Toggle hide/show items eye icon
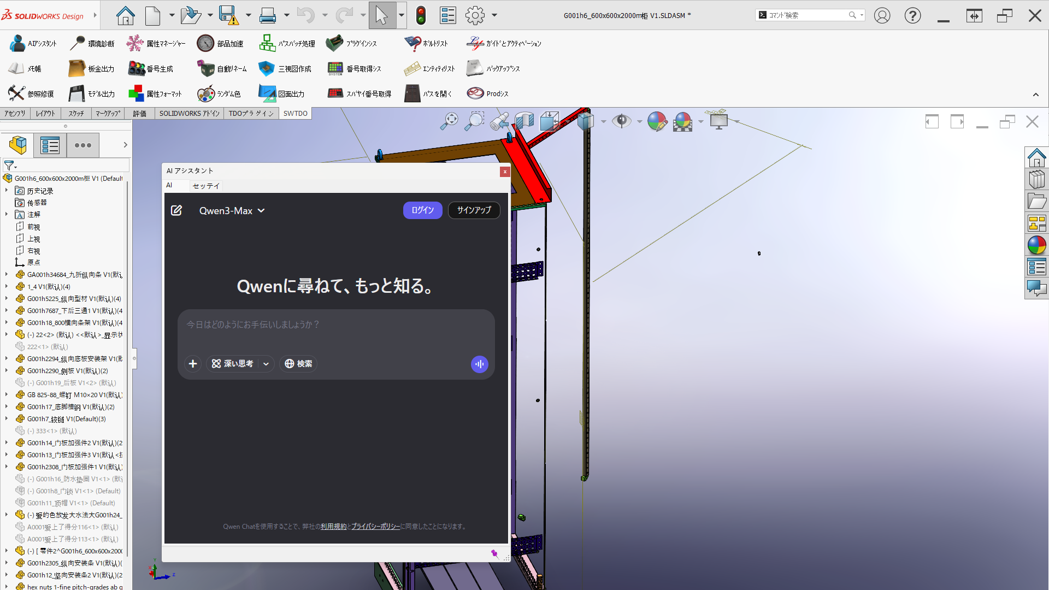Image resolution: width=1049 pixels, height=590 pixels. [x=621, y=121]
